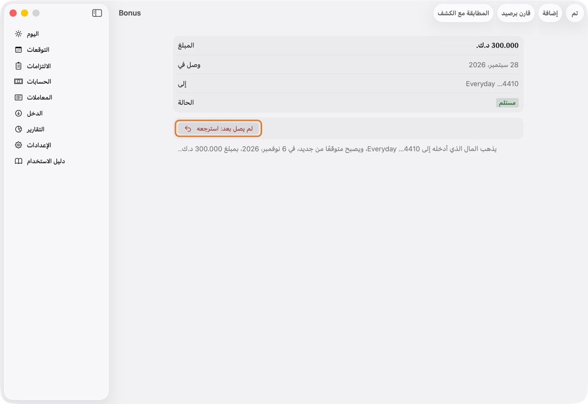The height and width of the screenshot is (404, 588).
Task: Click the إضافة toolbar button
Action: [x=550, y=13]
